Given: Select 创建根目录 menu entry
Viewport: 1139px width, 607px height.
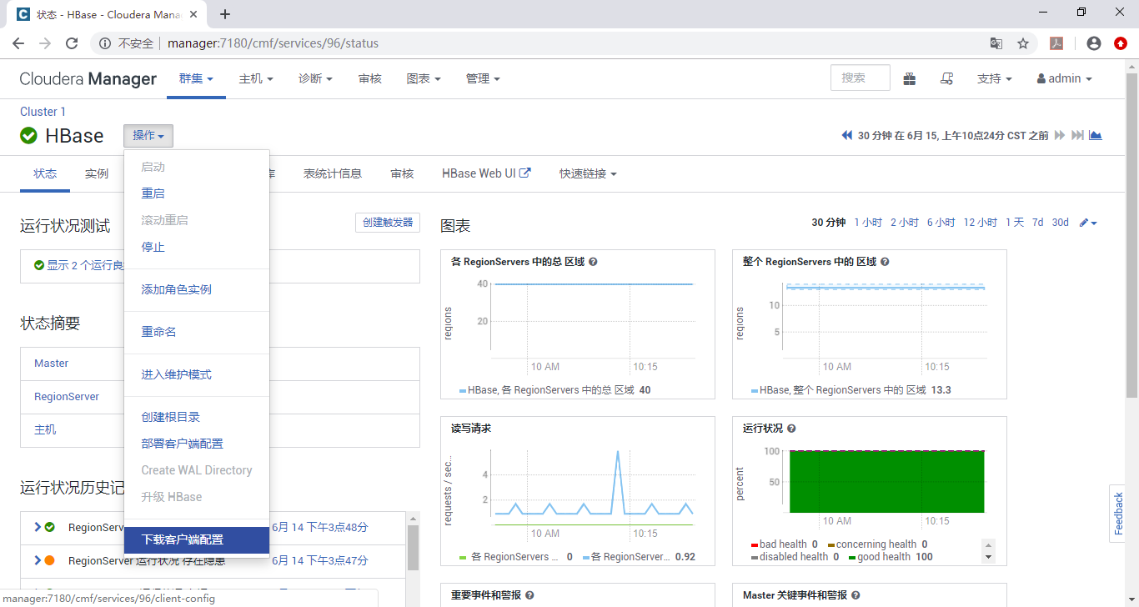Looking at the screenshot, I should 197,417.
